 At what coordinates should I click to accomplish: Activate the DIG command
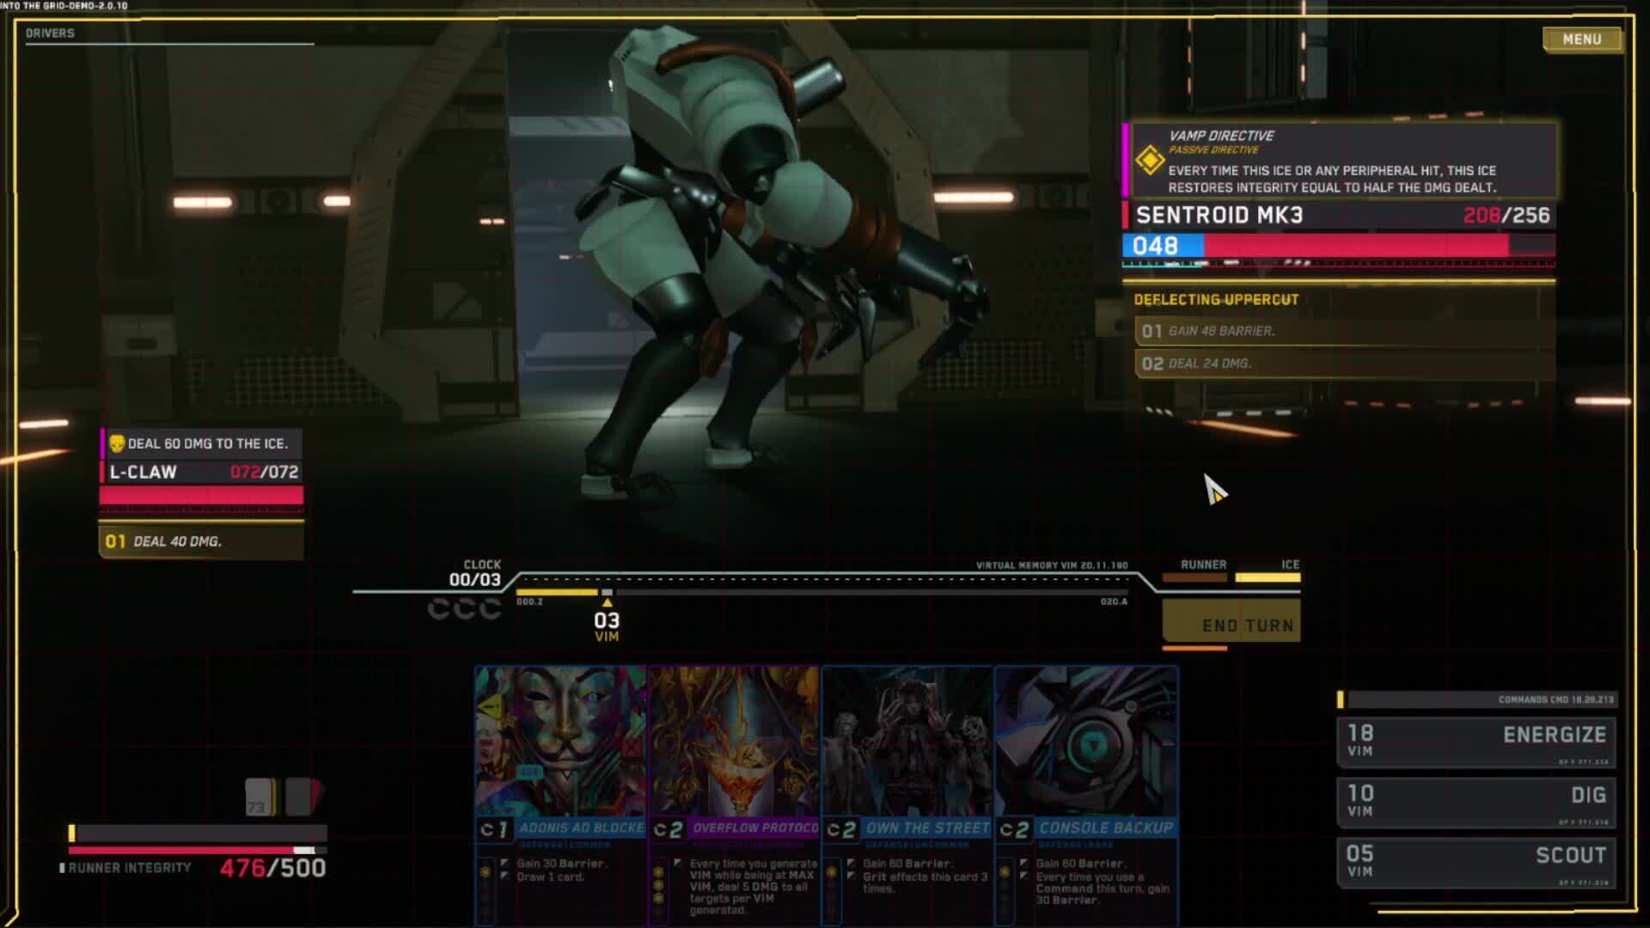click(x=1476, y=801)
